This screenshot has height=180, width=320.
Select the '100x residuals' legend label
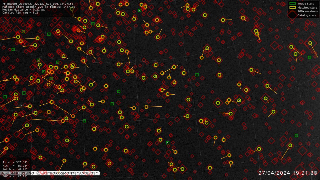coord(307,11)
